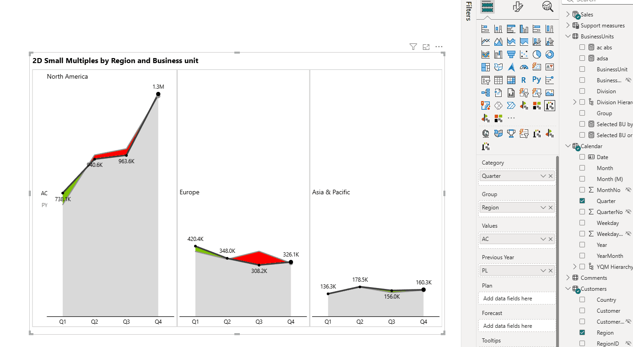Collapse the BusinessUnits table
The width and height of the screenshot is (633, 347).
568,36
